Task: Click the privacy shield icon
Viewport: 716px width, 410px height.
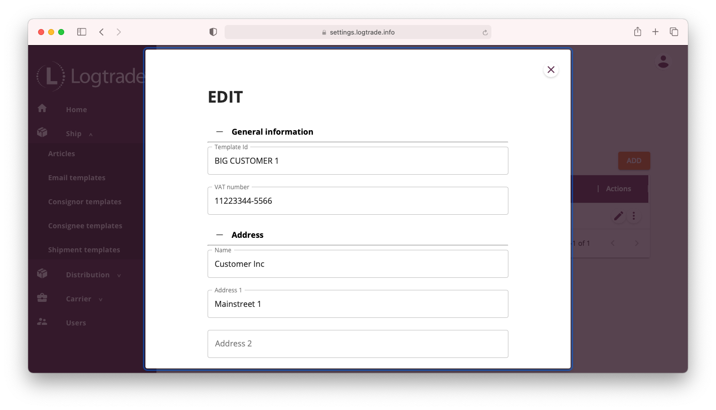Action: click(213, 32)
